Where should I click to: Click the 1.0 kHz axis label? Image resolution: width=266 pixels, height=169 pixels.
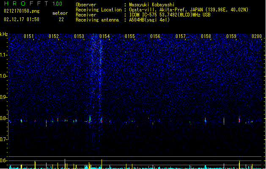[4, 76]
